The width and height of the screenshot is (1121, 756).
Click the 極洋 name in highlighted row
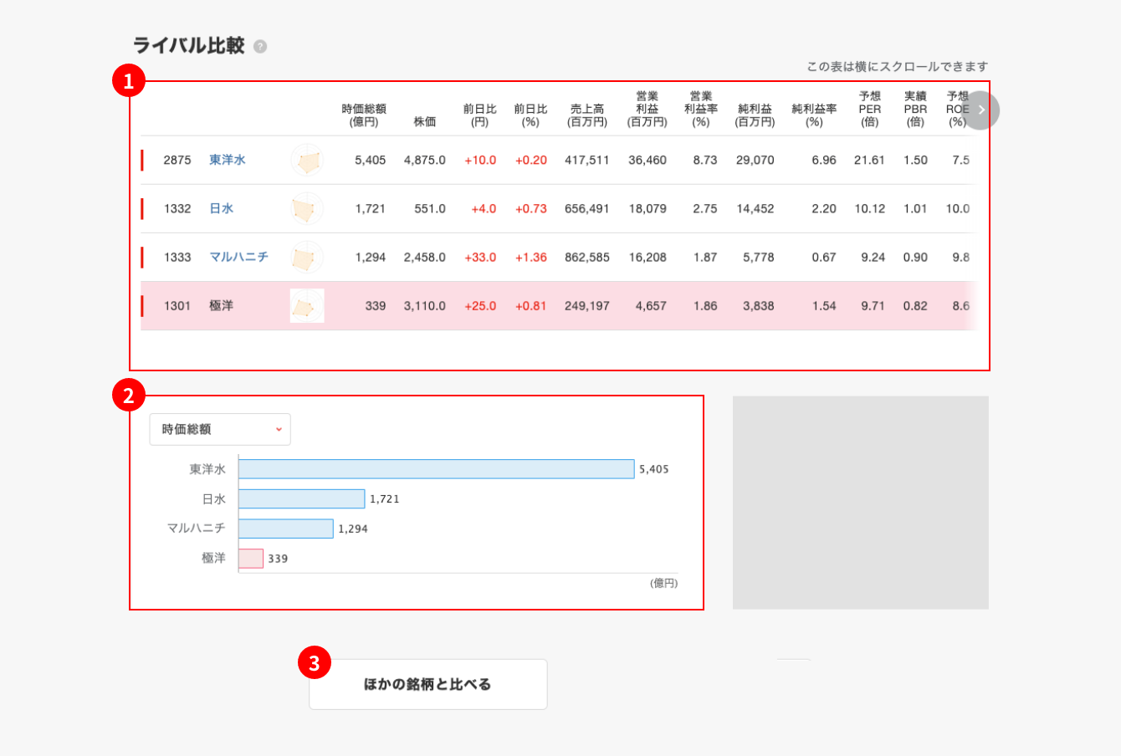tap(222, 305)
